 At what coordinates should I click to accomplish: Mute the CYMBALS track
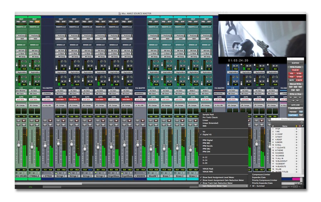point(38,125)
